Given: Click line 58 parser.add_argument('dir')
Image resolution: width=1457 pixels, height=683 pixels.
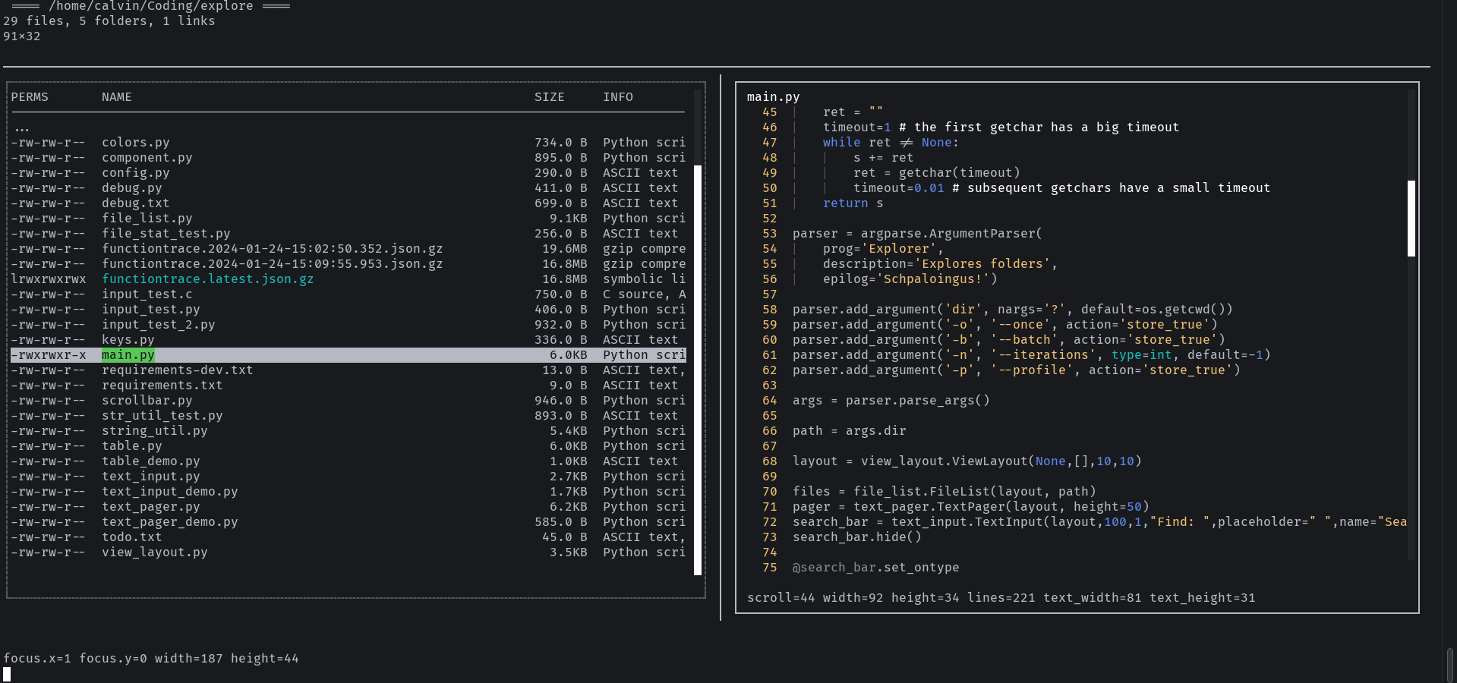Looking at the screenshot, I should point(1013,310).
